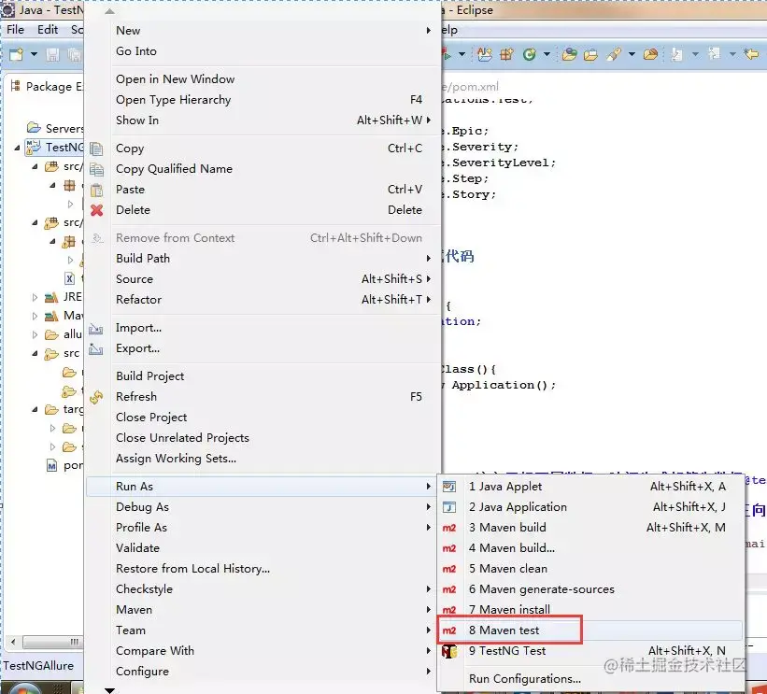The width and height of the screenshot is (767, 694).
Task: Expand the allure folder tree node
Action: coord(35,334)
